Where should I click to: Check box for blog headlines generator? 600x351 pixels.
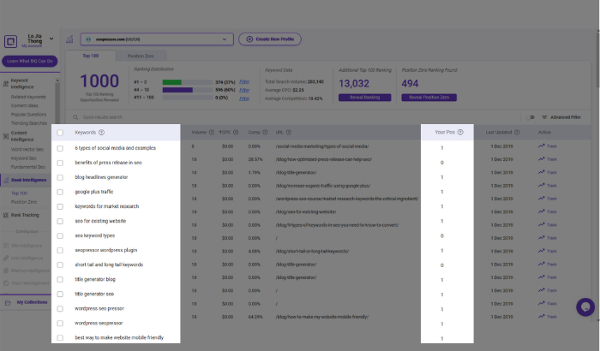60,177
